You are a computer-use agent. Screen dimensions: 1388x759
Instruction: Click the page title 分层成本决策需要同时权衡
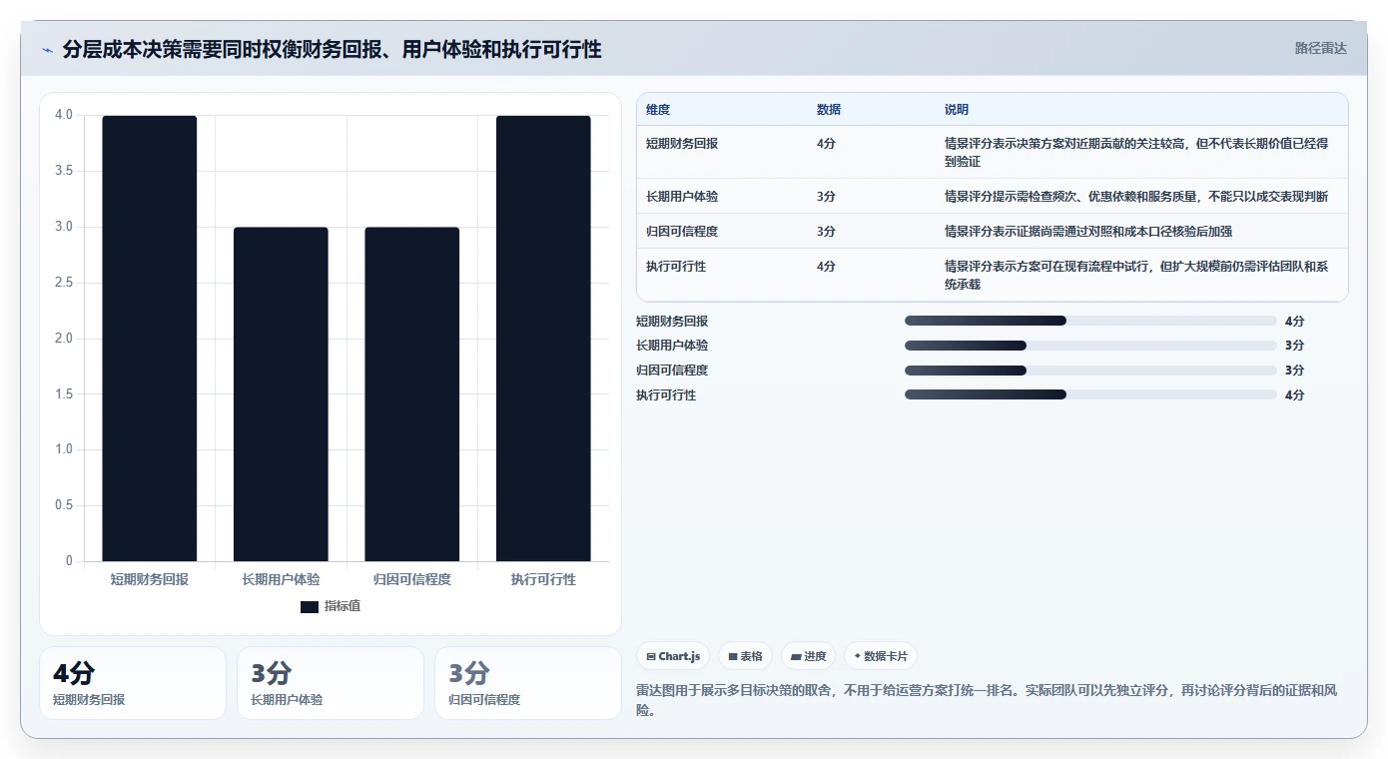[332, 49]
